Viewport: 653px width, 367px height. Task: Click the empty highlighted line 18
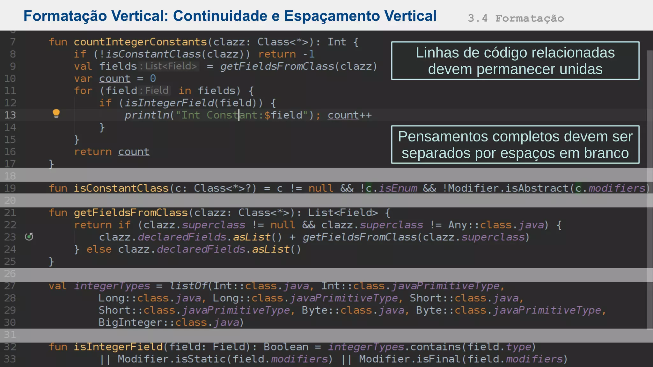pyautogui.click(x=326, y=176)
